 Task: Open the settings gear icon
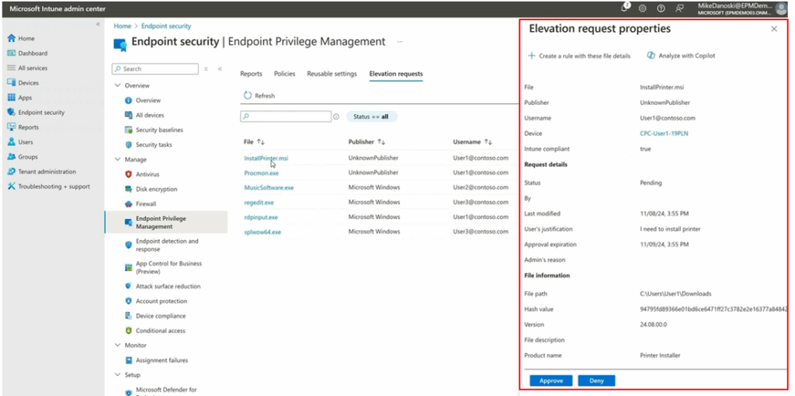[643, 8]
